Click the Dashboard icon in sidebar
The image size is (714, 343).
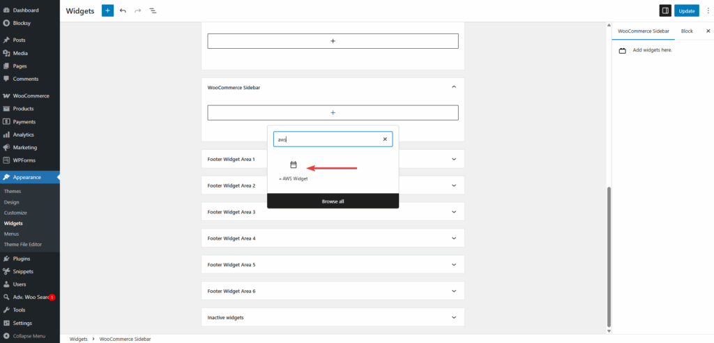tap(6, 10)
